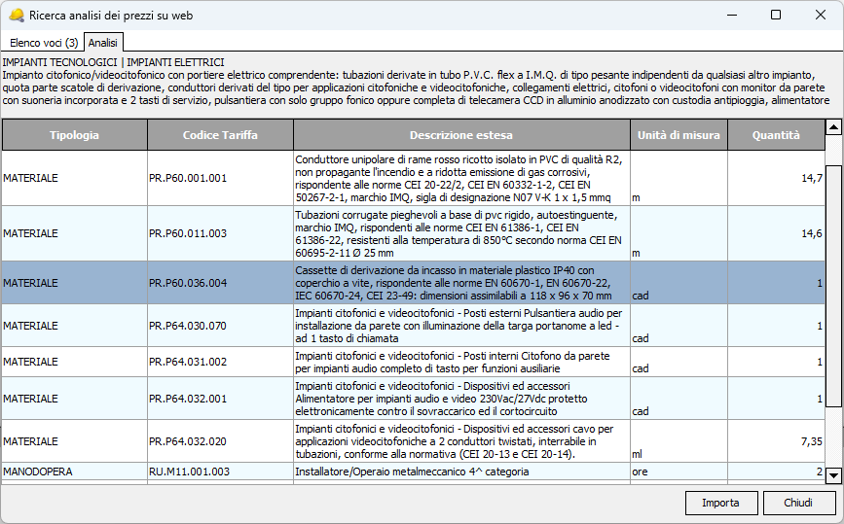Click scrollbar up arrow in table
This screenshot has width=844, height=524.
pos(833,127)
